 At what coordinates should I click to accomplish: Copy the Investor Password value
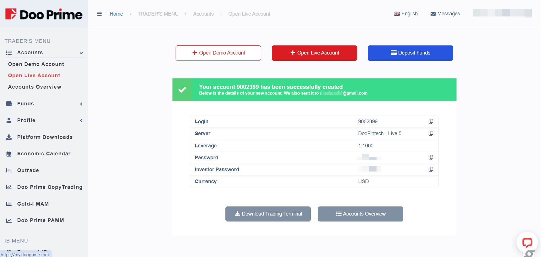pyautogui.click(x=431, y=169)
